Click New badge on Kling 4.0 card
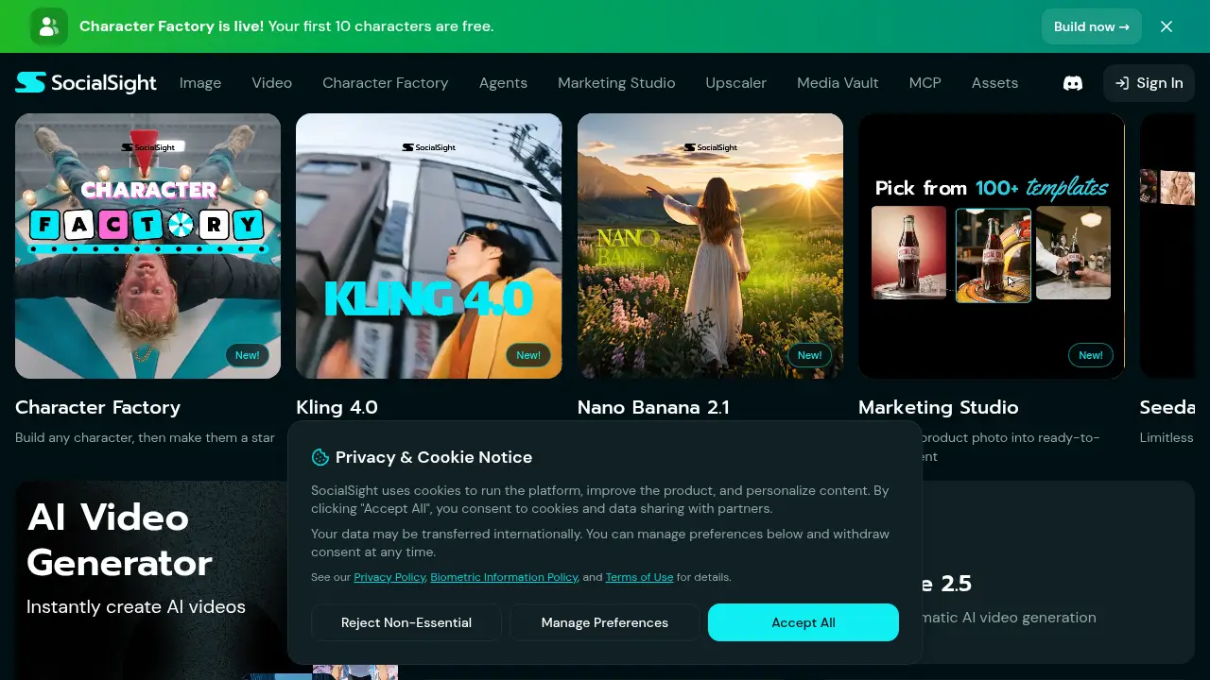Screen dimensions: 1210x680 [528, 355]
